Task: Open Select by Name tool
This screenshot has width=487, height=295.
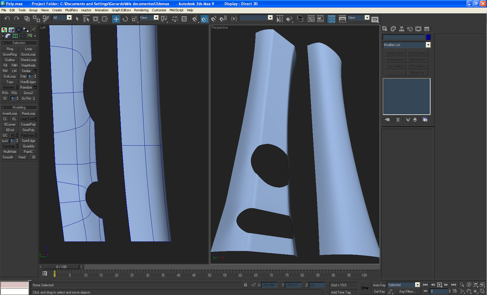Action: pos(86,19)
